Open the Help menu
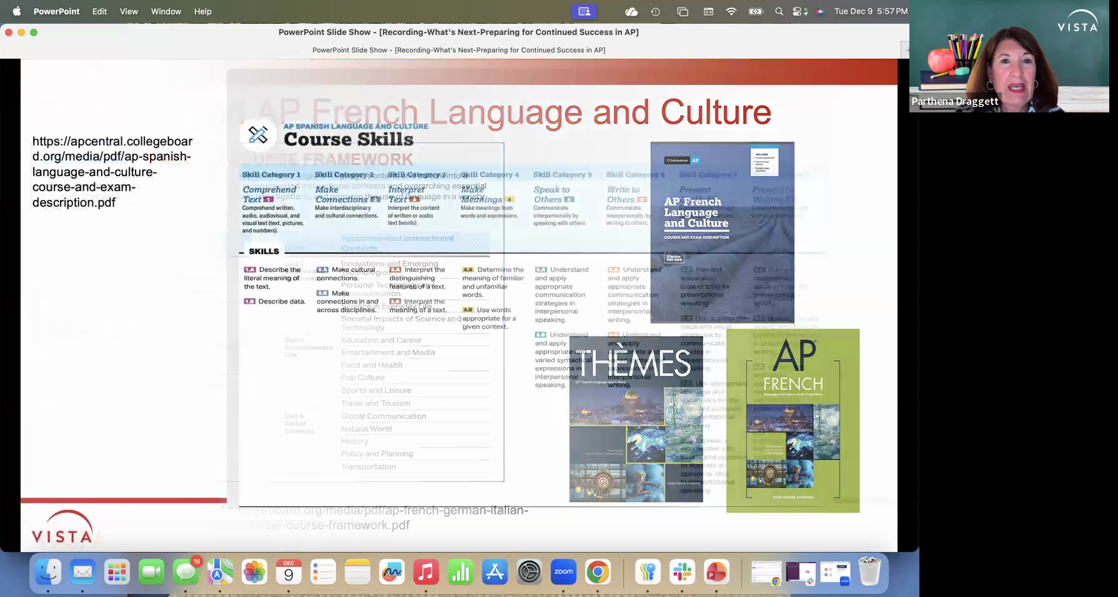This screenshot has height=597, width=1118. (202, 11)
